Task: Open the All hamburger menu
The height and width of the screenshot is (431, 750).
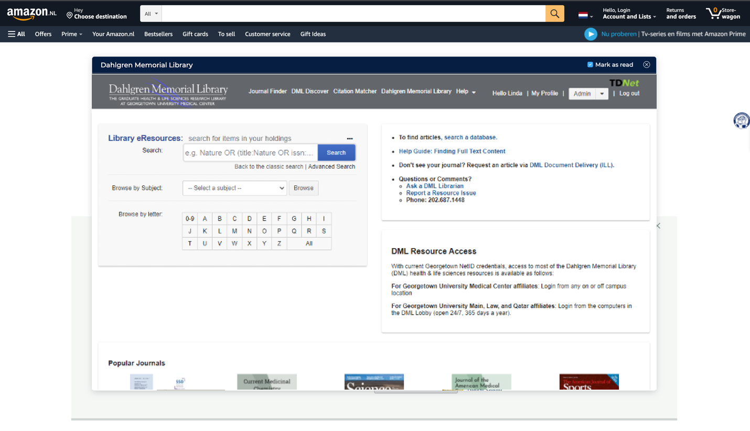Action: (16, 34)
